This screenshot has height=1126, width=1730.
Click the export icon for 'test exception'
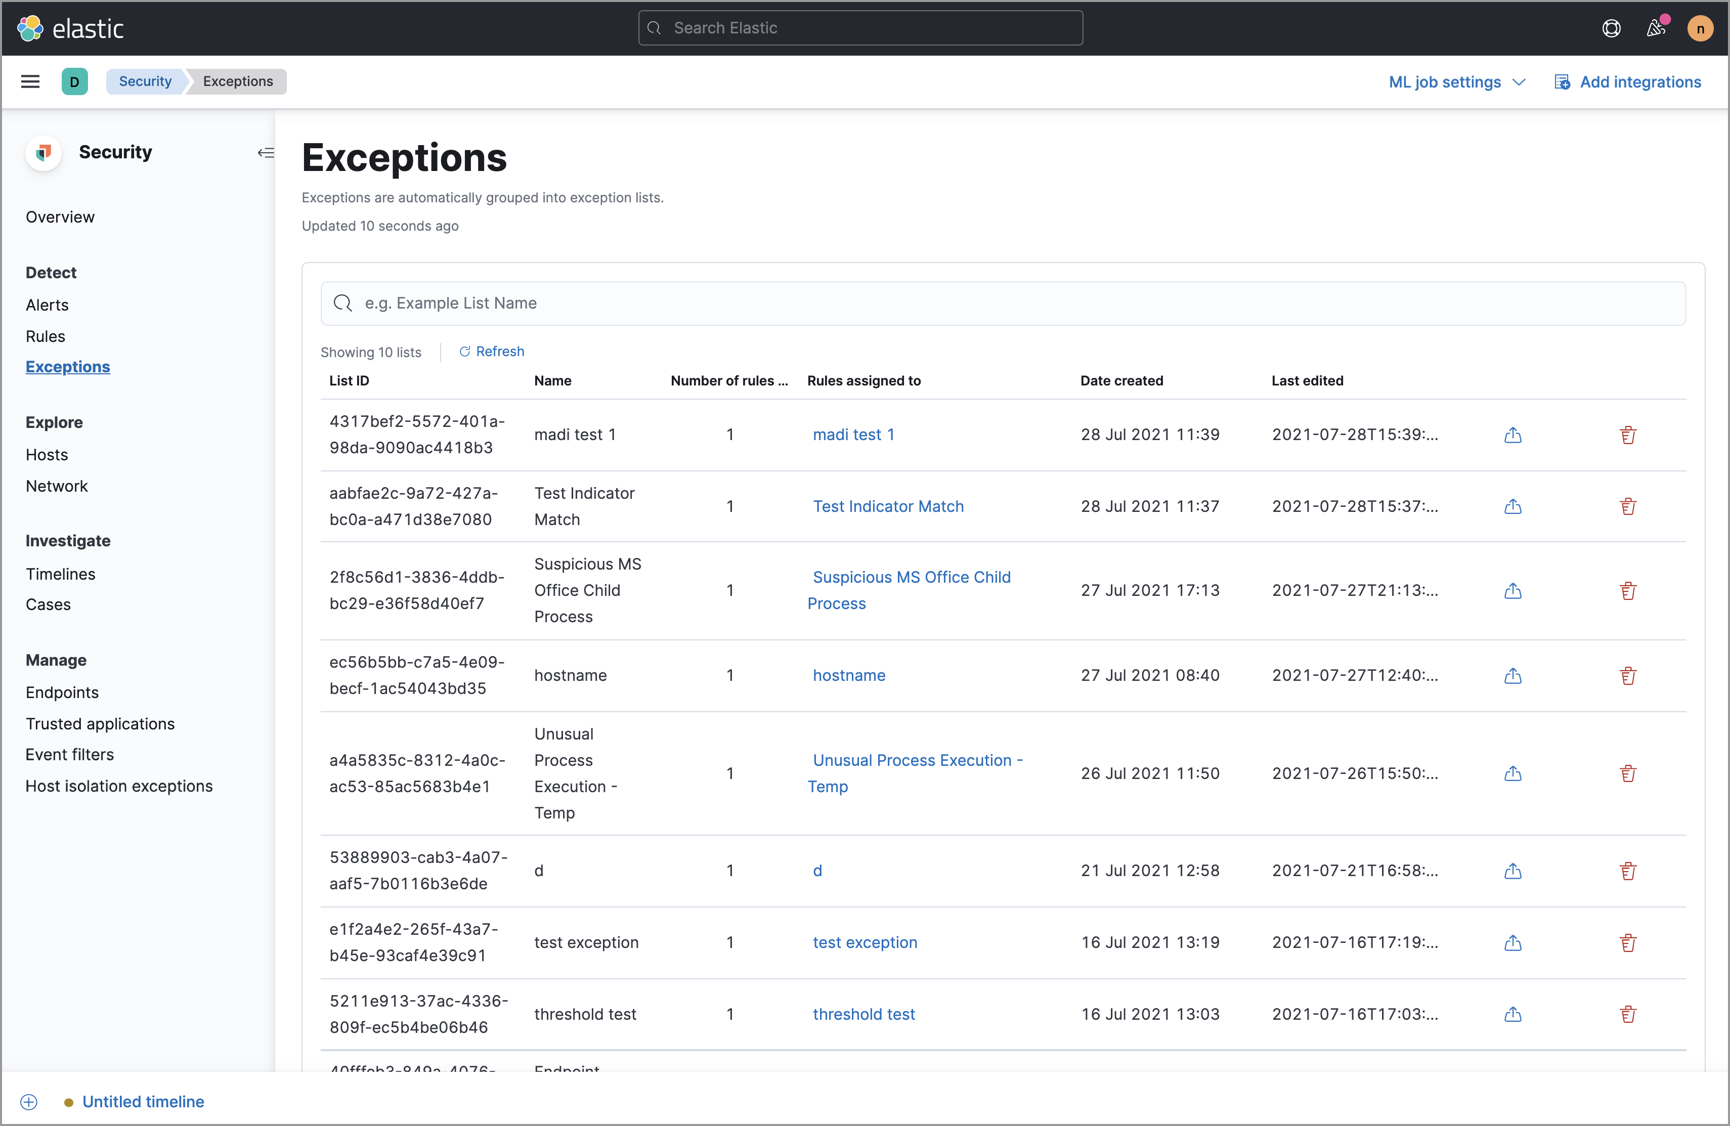[x=1512, y=942]
